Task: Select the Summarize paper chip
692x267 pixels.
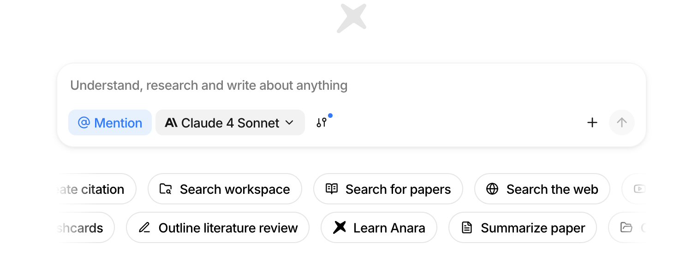Action: (x=523, y=227)
